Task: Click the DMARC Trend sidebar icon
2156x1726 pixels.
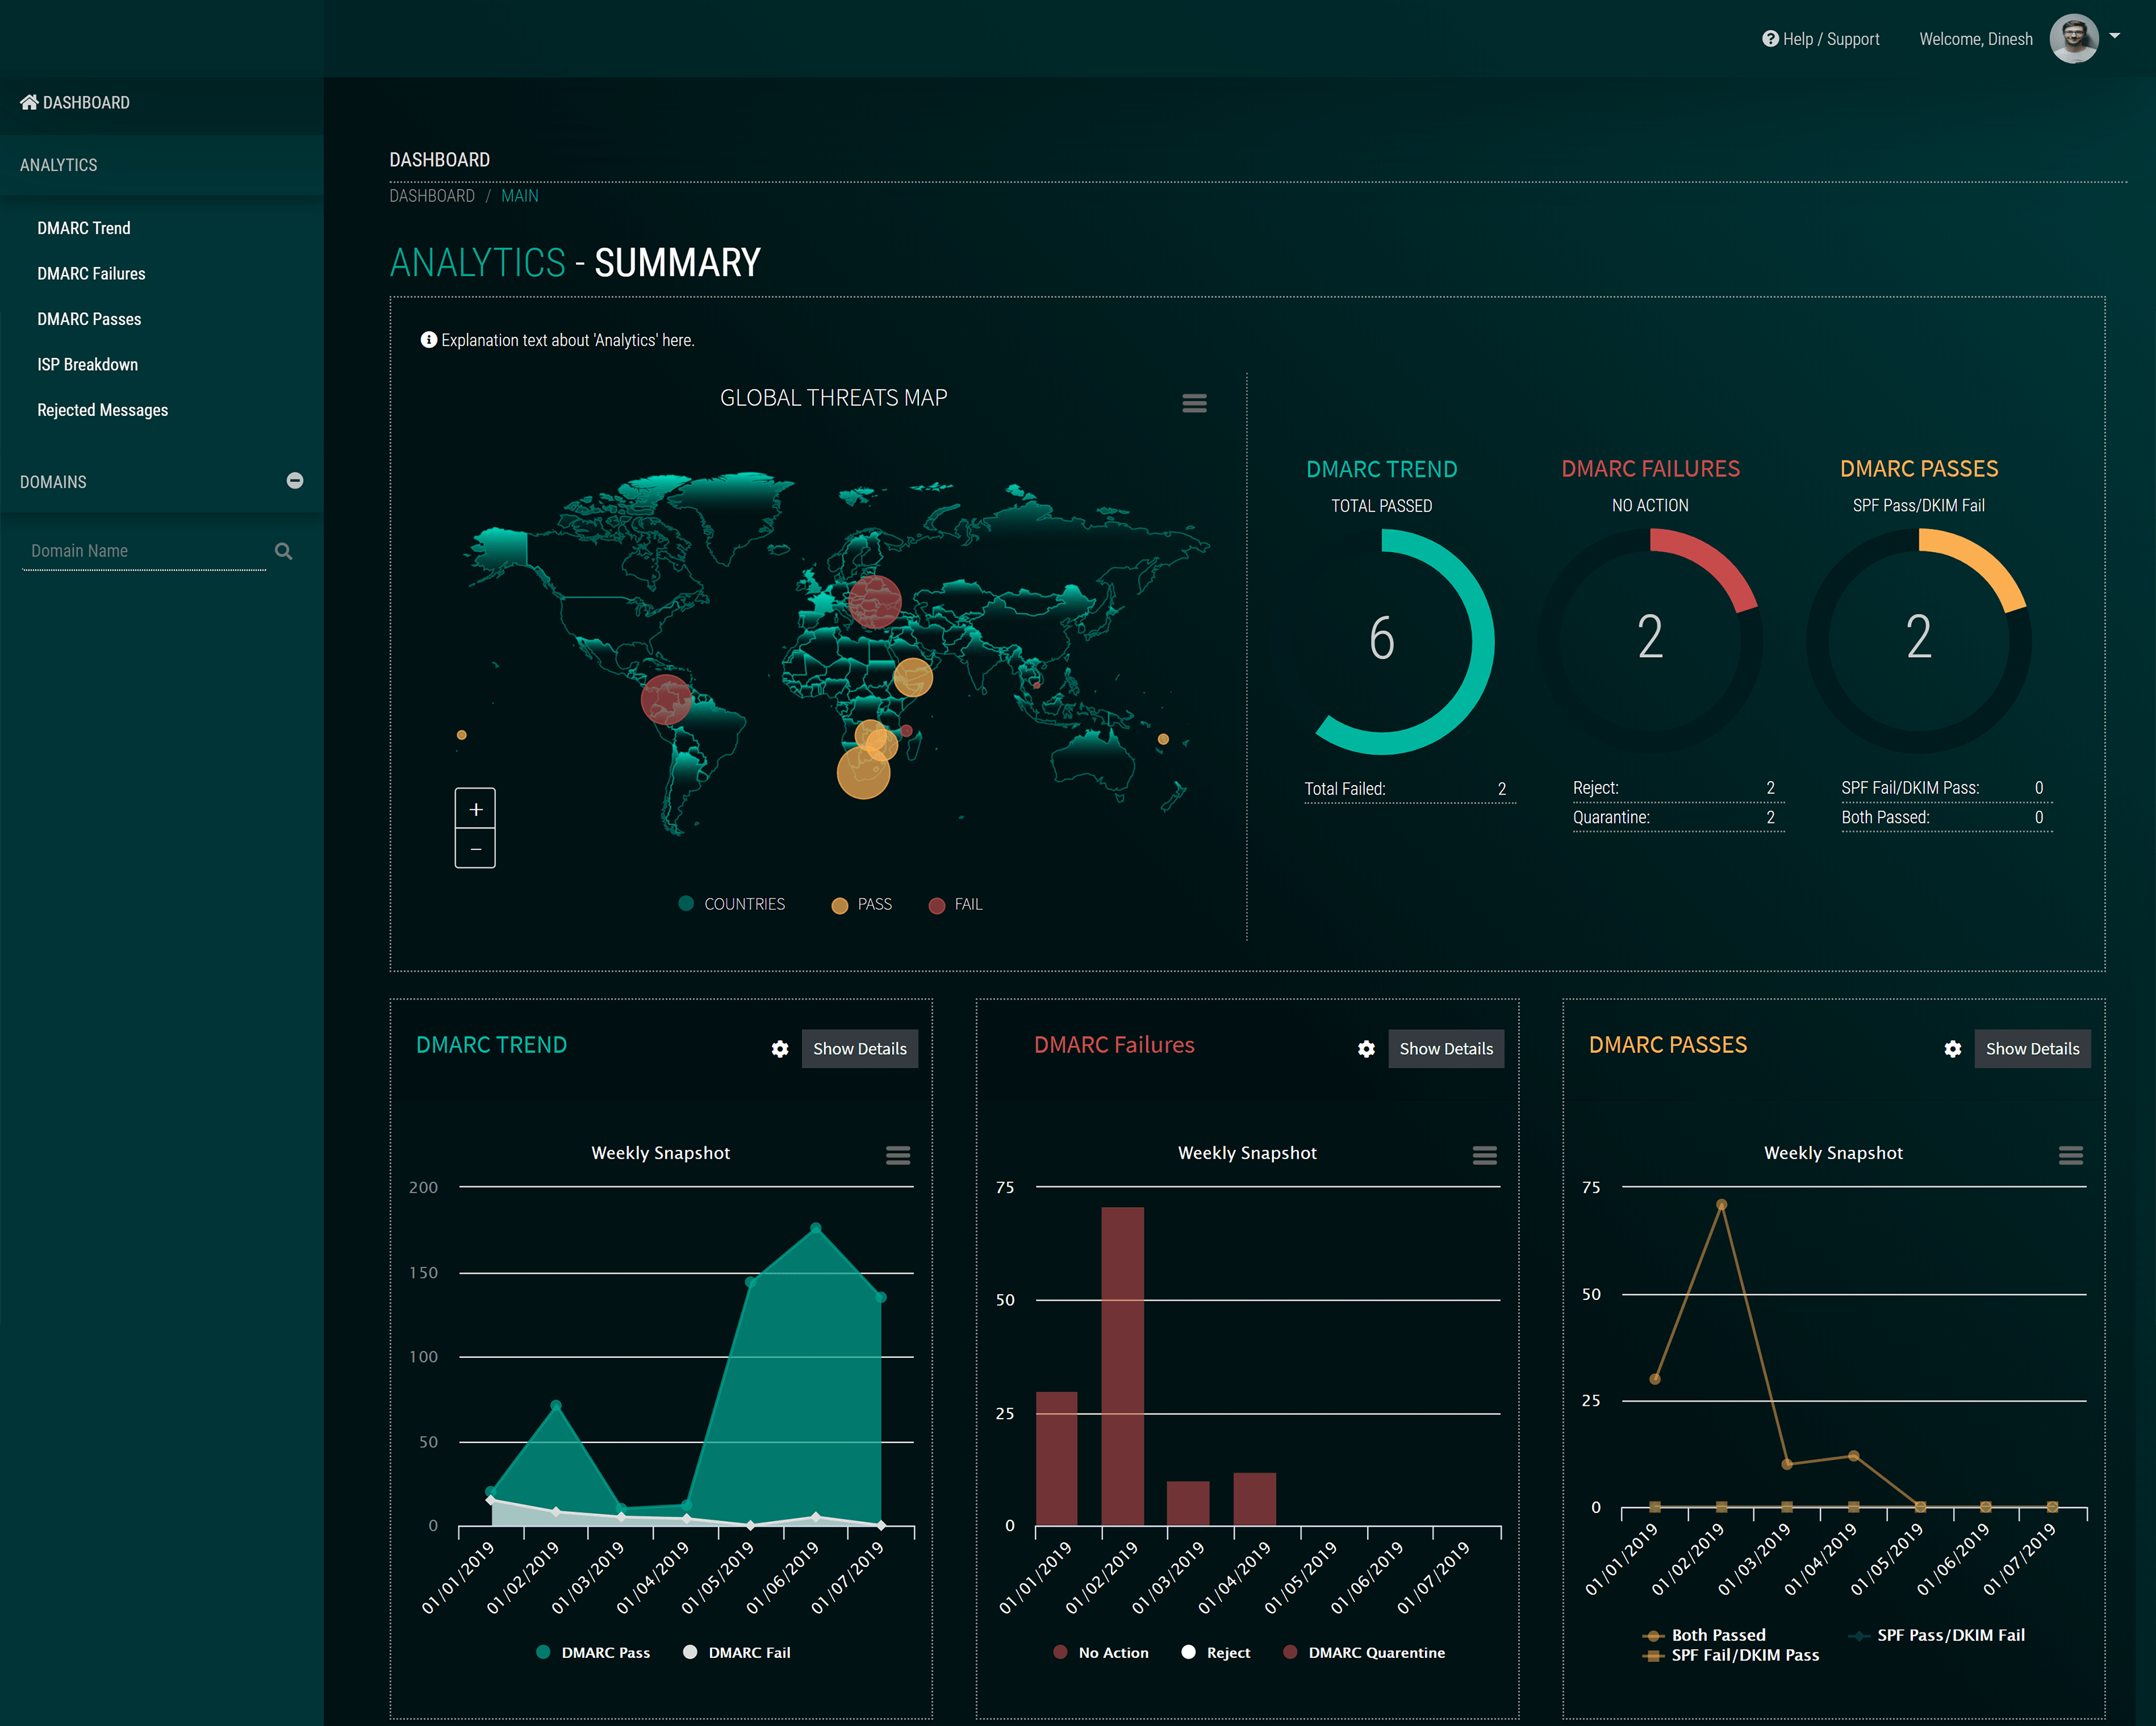Action: [84, 227]
